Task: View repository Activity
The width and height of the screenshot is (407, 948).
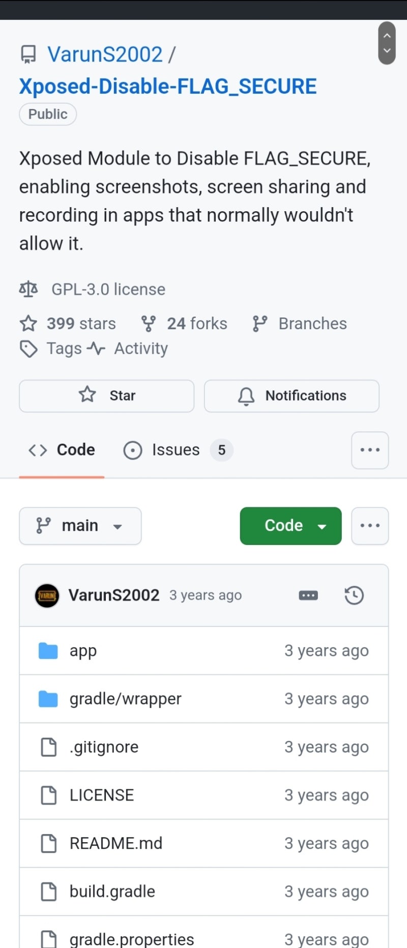Action: tap(128, 349)
